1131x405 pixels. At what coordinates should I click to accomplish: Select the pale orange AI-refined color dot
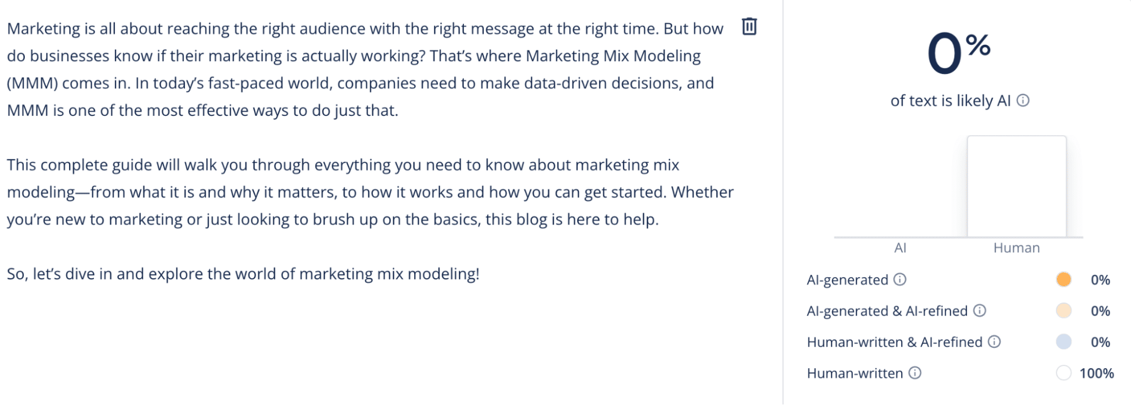tap(1064, 311)
